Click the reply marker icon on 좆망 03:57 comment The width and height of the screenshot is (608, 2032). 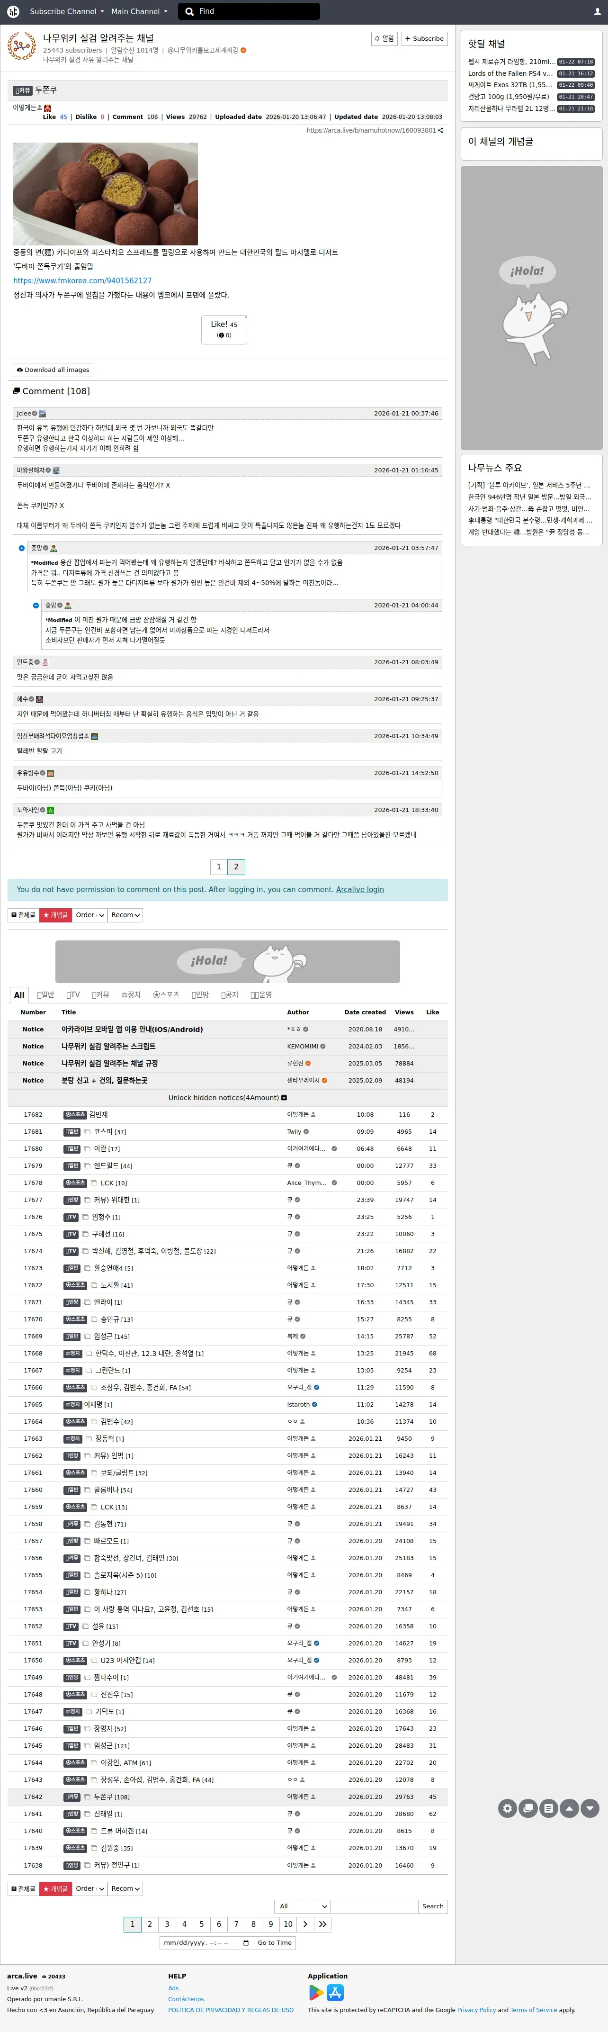pos(22,548)
